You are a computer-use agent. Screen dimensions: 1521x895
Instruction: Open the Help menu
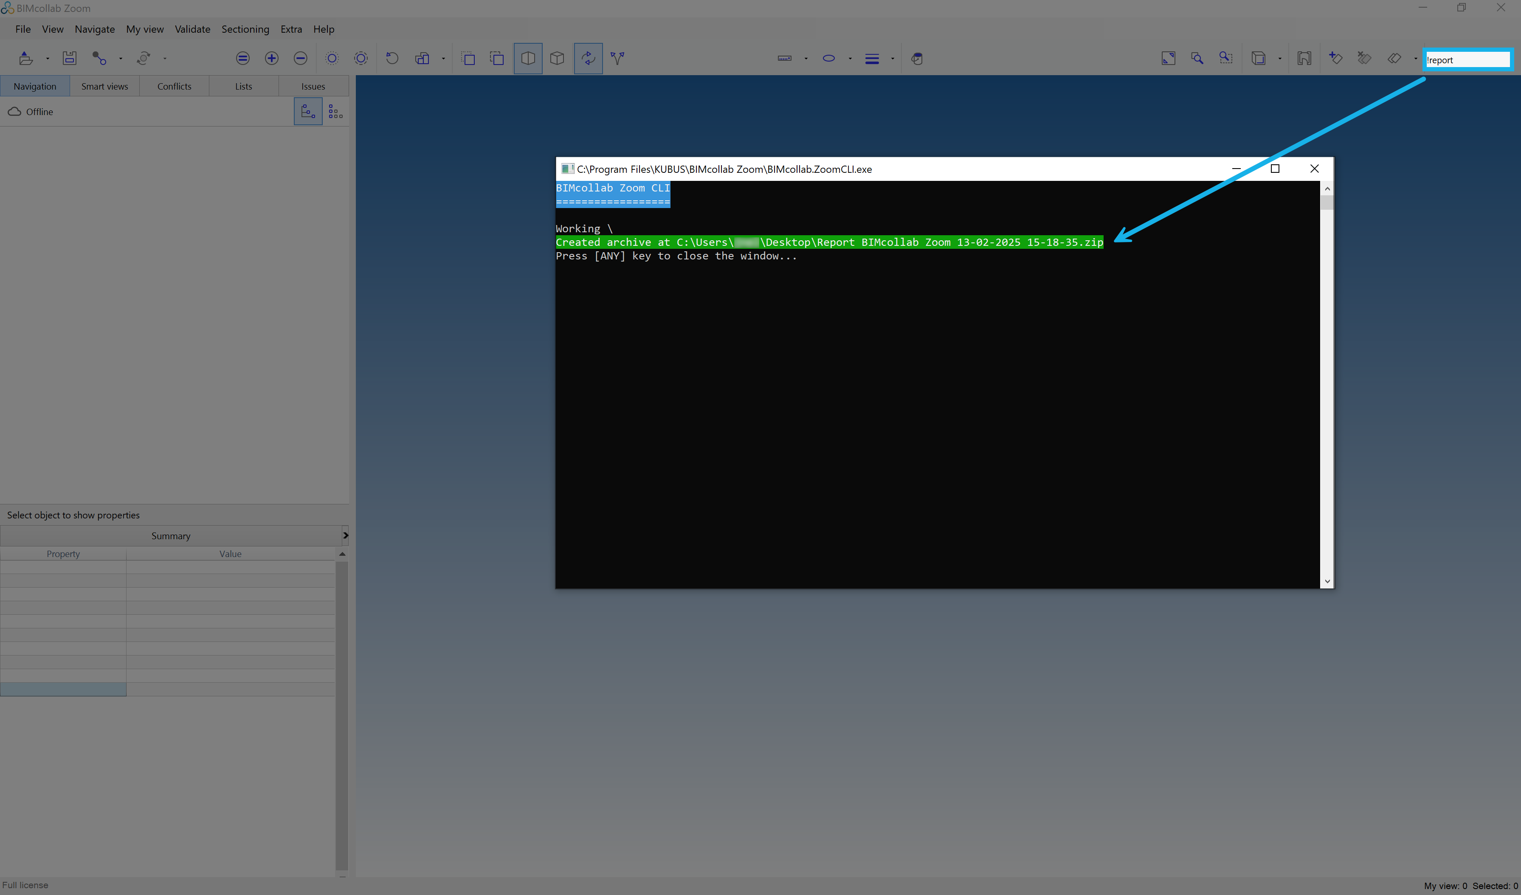click(324, 29)
